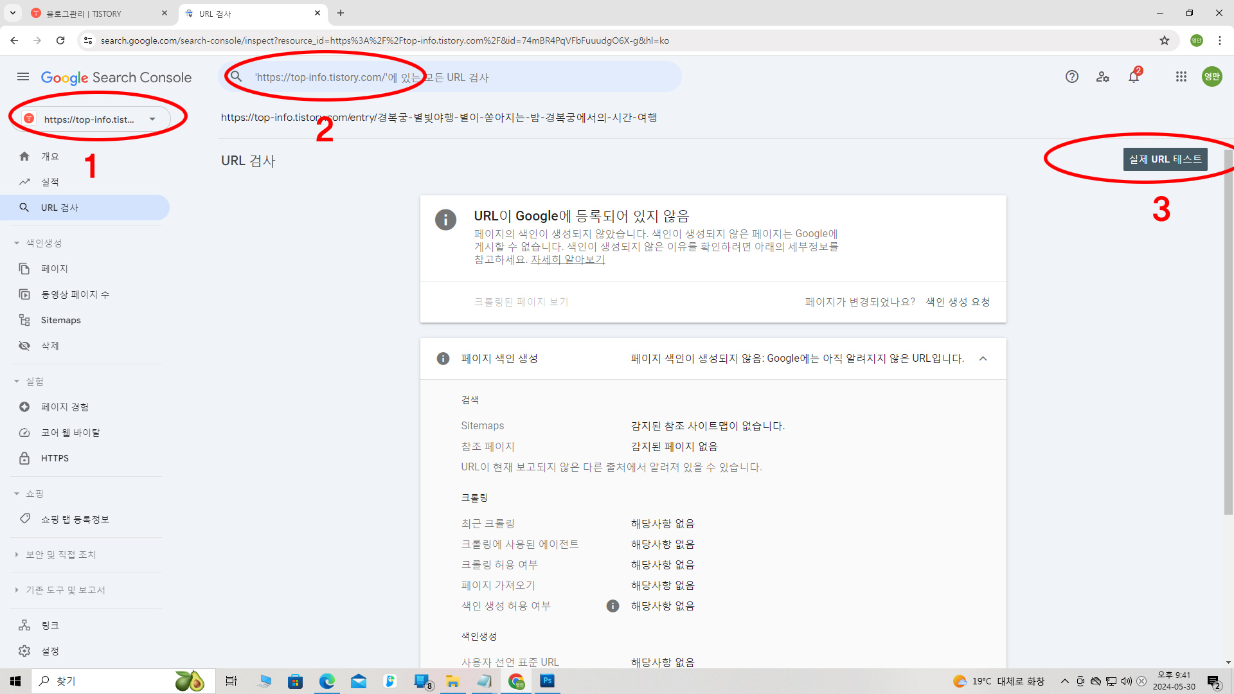Click the 실제 URL 테스트 button
This screenshot has height=694, width=1234.
point(1165,159)
